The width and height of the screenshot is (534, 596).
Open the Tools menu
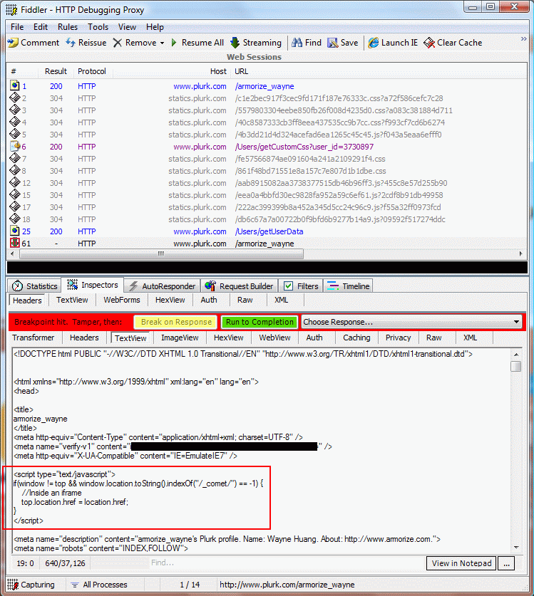tap(98, 27)
